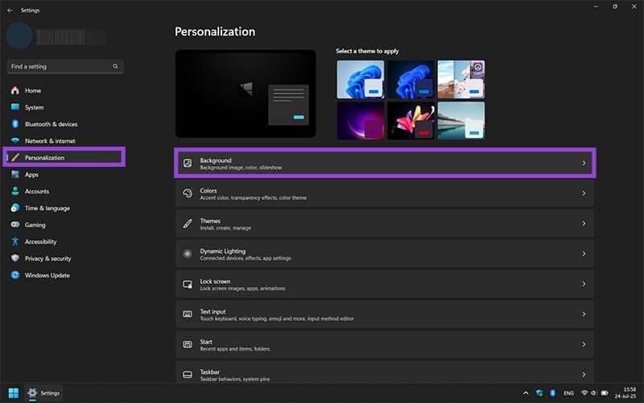The height and width of the screenshot is (403, 644).
Task: Expand the Colors row chevron
Action: tap(584, 193)
